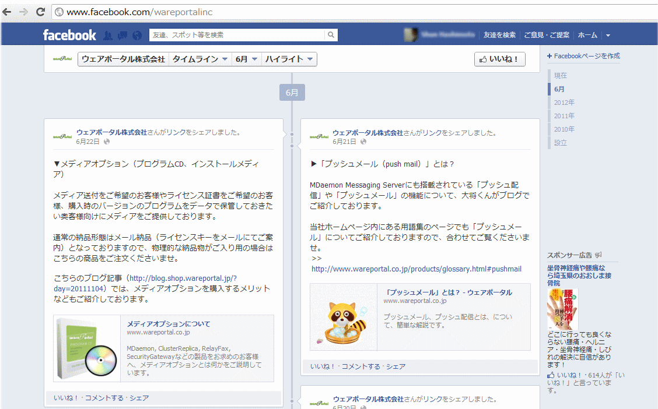Click ご意見・ご提案 in header

tap(547, 35)
